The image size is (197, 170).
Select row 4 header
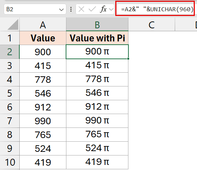coord(10,79)
